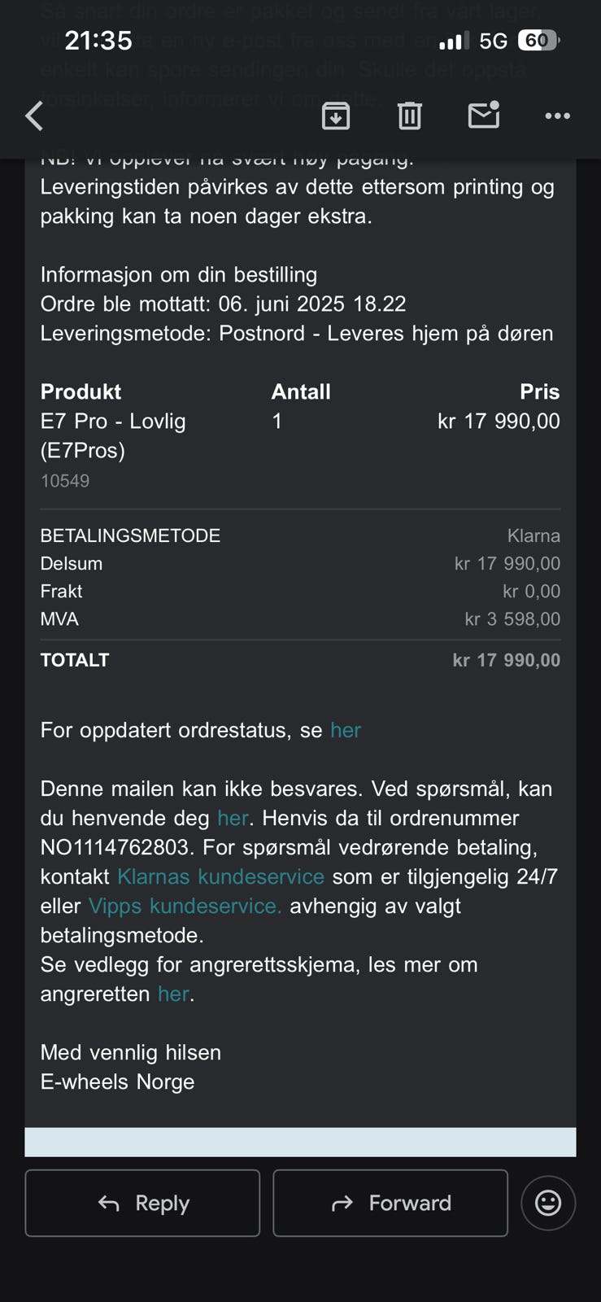Mark the email as unread
Screen dimensions: 601x1302
(484, 116)
